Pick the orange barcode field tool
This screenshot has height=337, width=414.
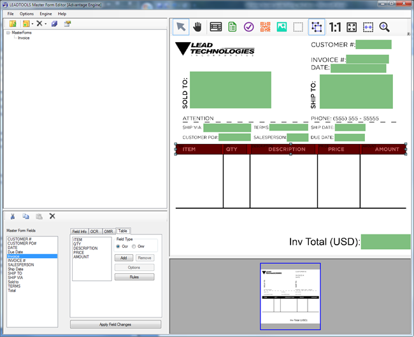[266, 27]
